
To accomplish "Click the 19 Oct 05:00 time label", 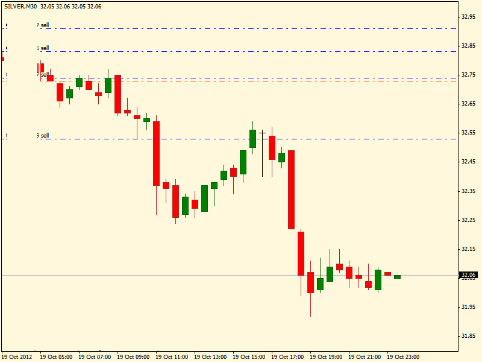I will 56,357.
